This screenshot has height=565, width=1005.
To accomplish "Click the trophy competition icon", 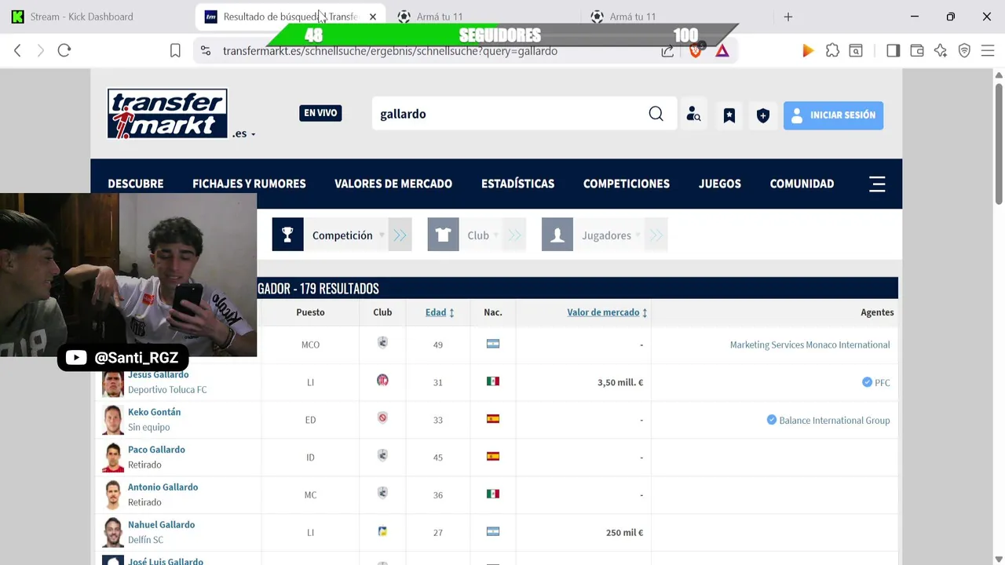I will (287, 235).
